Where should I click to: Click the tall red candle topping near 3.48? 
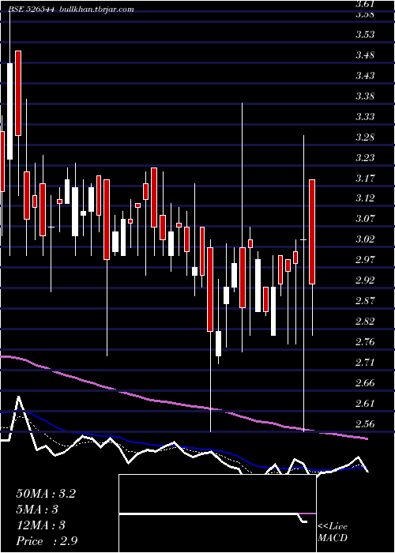[18, 93]
